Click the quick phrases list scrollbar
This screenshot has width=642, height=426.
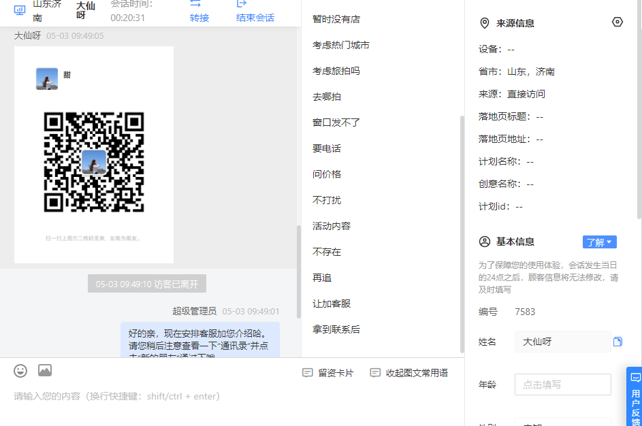(x=462, y=234)
